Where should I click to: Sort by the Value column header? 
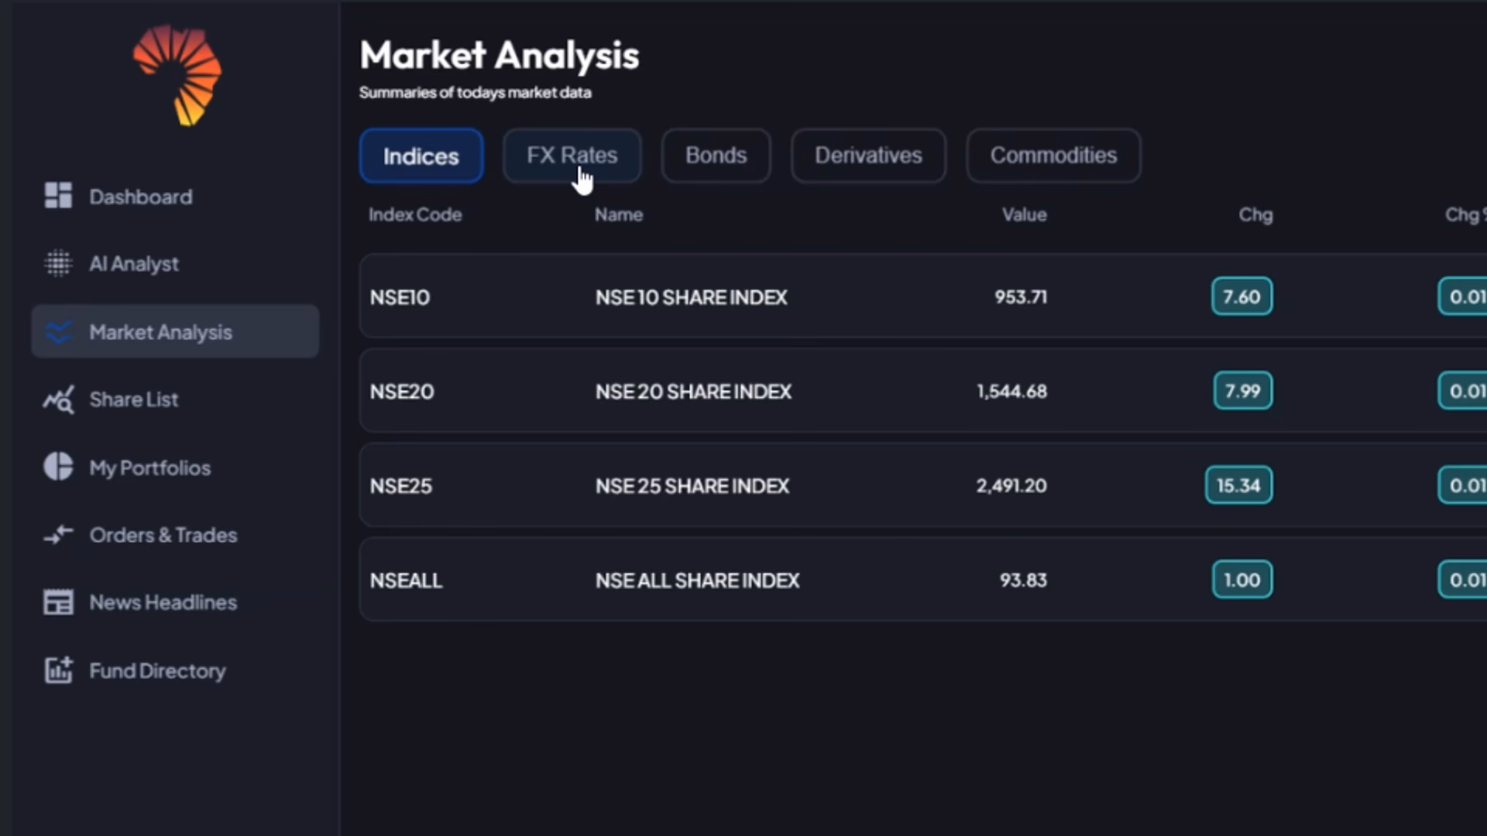(1024, 214)
